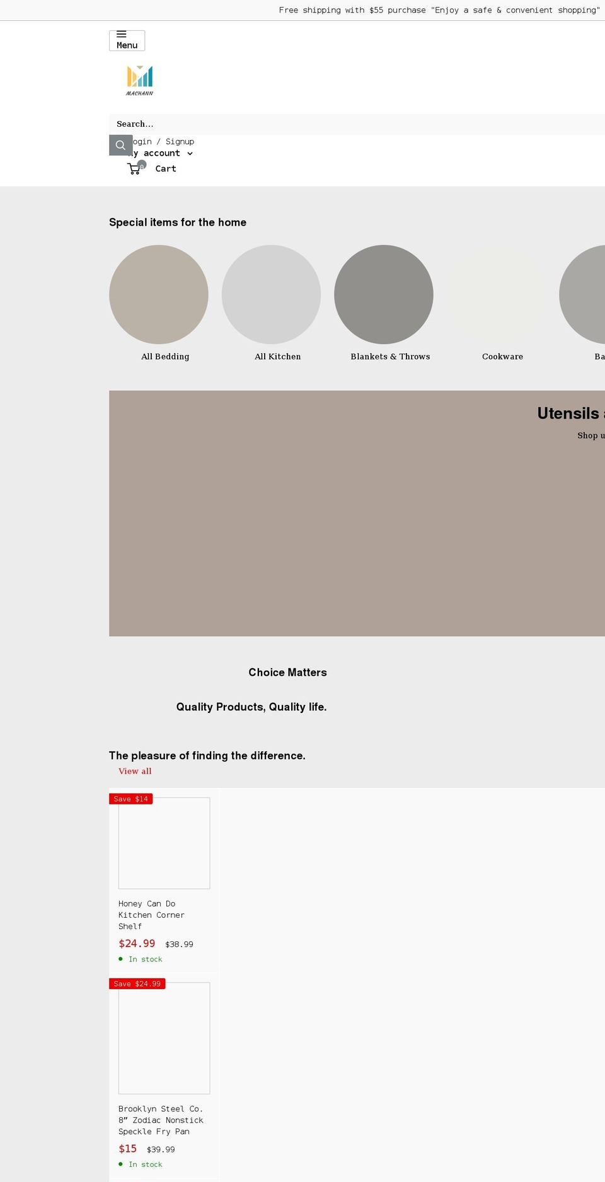The width and height of the screenshot is (605, 1182).
Task: Open the Blankets & Throws category circle
Action: click(384, 294)
